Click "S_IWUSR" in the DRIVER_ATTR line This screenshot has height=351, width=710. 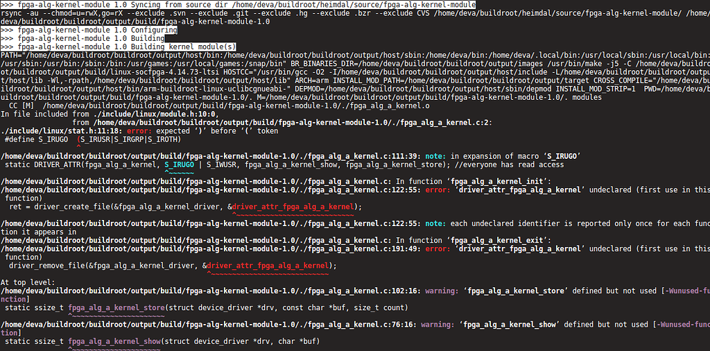(x=221, y=165)
